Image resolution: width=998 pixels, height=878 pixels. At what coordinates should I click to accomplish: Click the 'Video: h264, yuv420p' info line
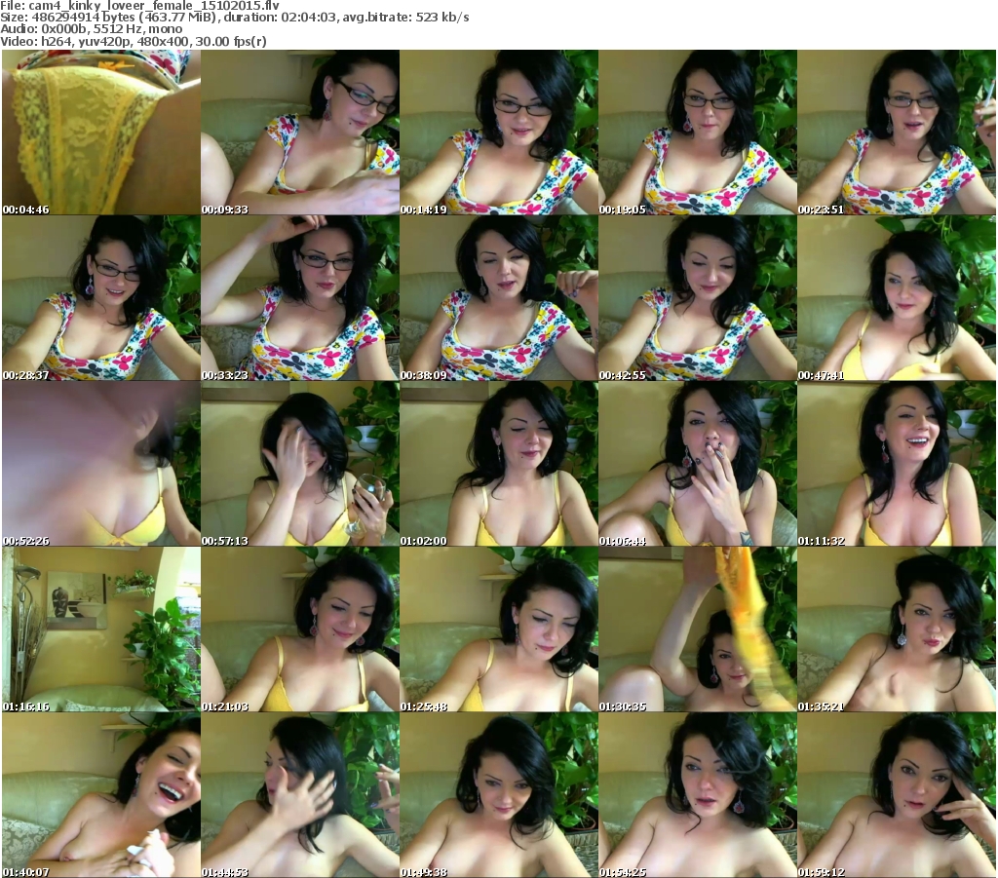[x=133, y=41]
